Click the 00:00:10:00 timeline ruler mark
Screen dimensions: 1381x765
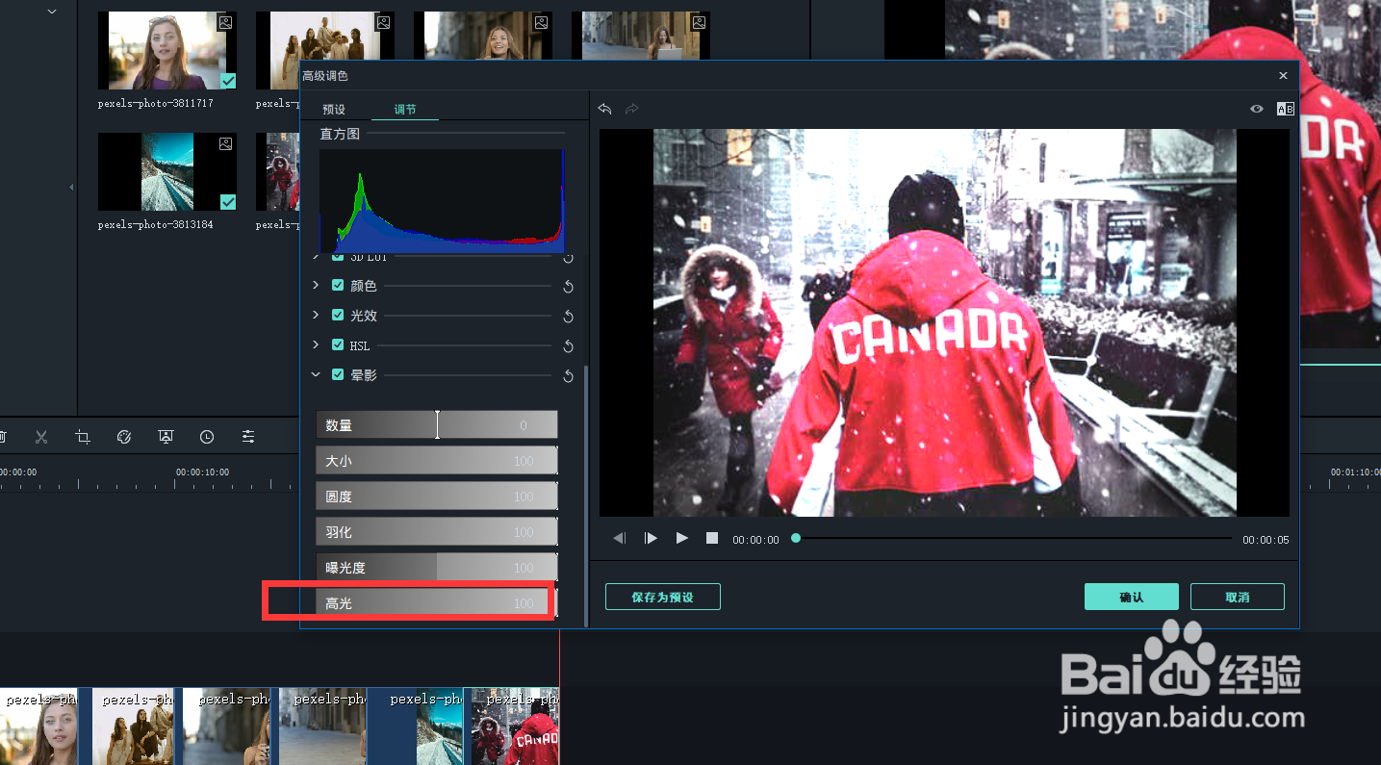coord(202,472)
